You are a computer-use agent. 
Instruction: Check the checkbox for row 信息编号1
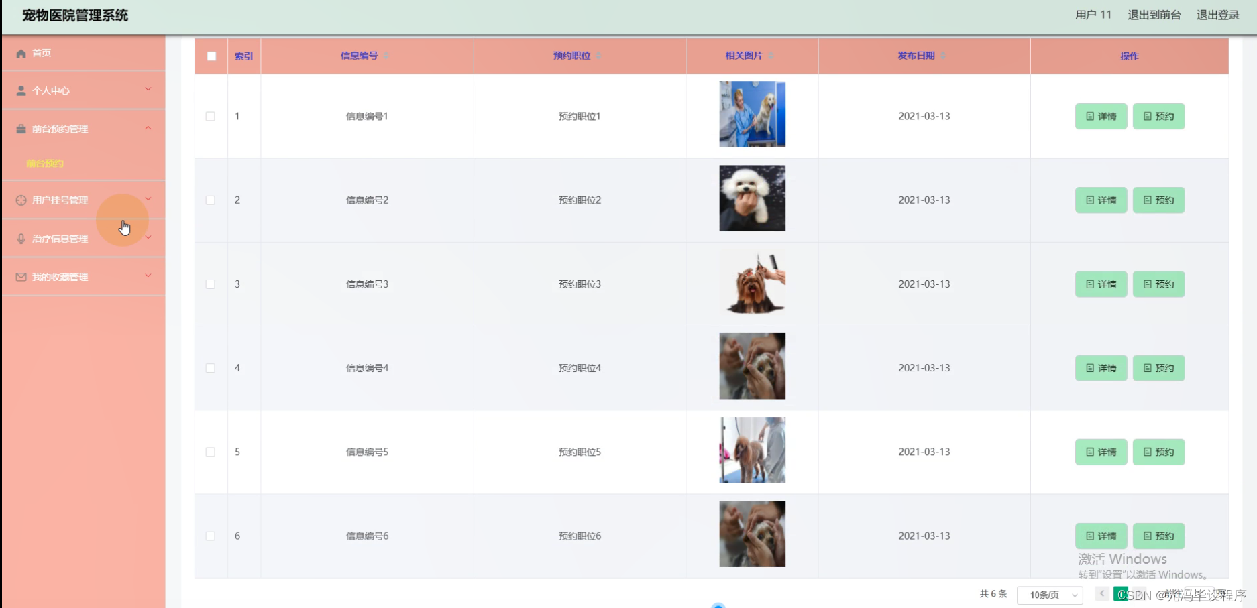pos(211,117)
